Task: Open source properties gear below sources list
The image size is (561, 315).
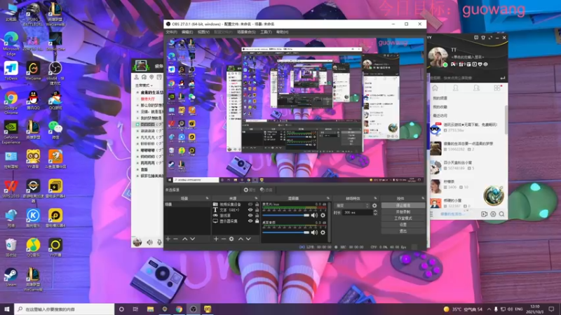Action: [231, 239]
